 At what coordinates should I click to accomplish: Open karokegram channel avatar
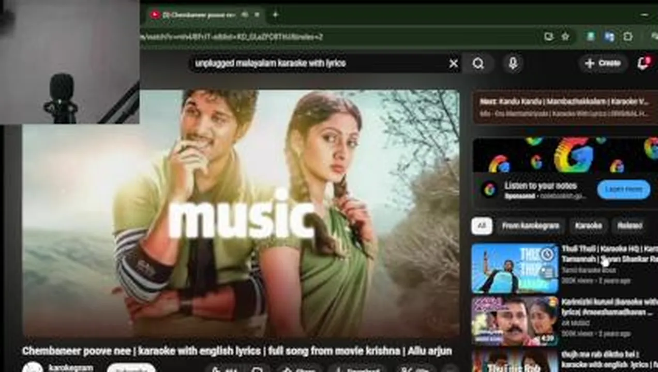pos(32,368)
